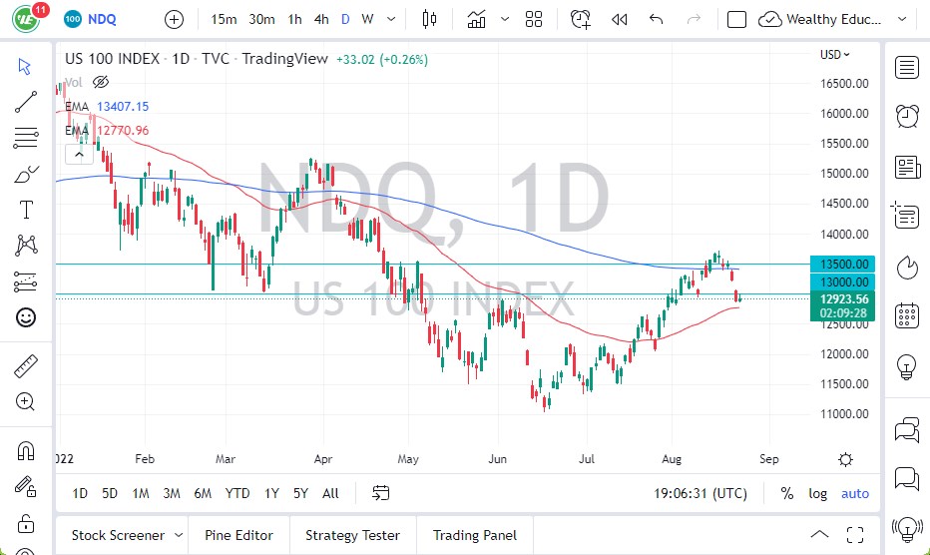Image resolution: width=930 pixels, height=555 pixels.
Task: Collapse the indicator legend chevron
Action: click(77, 154)
